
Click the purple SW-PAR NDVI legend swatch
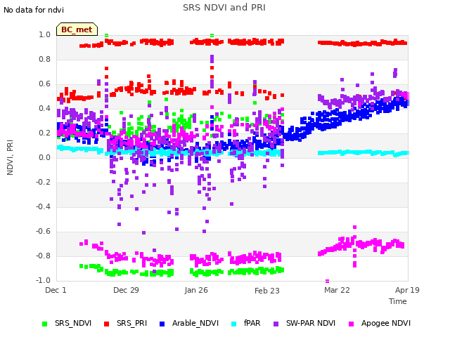[x=276, y=324]
